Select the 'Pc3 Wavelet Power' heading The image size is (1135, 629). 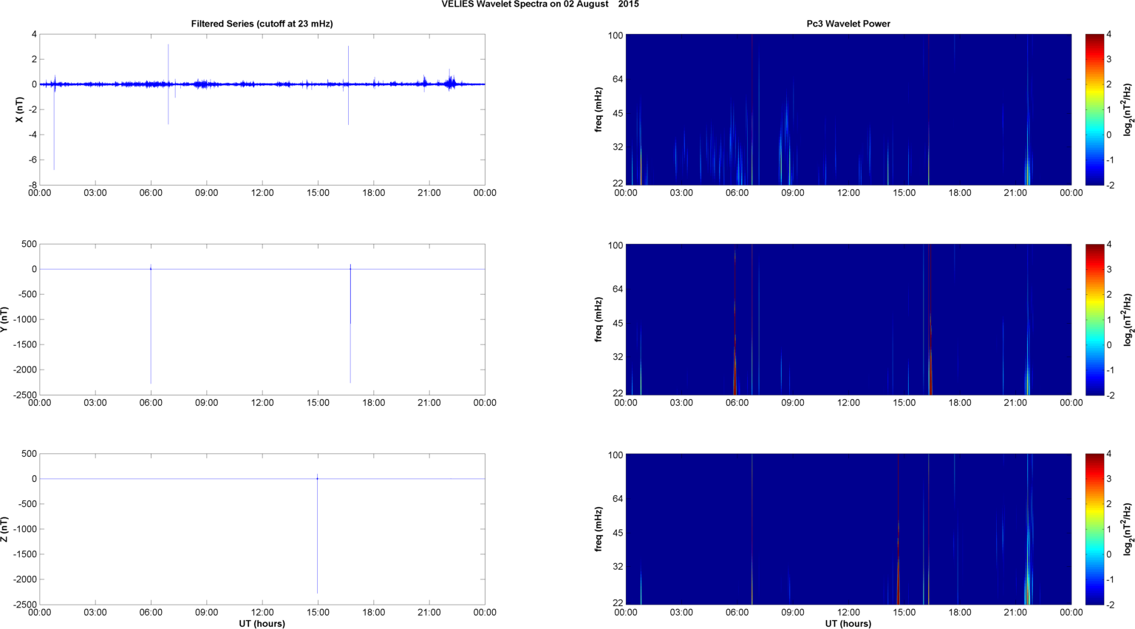848,24
